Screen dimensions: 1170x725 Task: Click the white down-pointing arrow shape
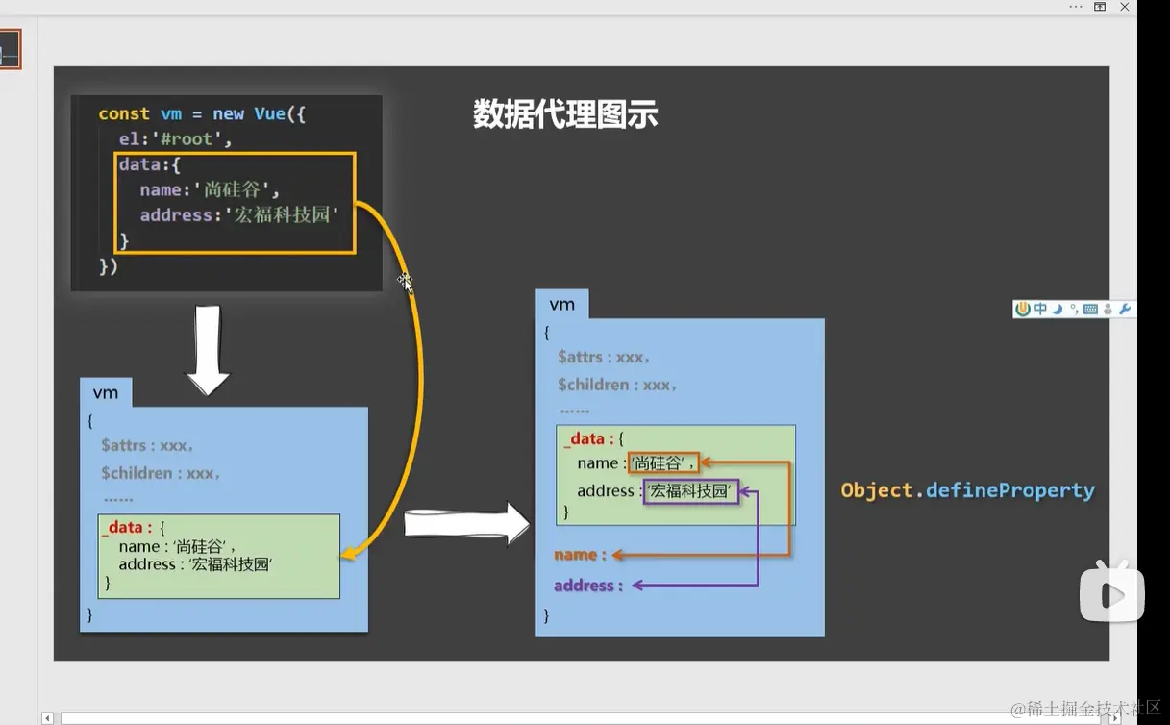(208, 351)
